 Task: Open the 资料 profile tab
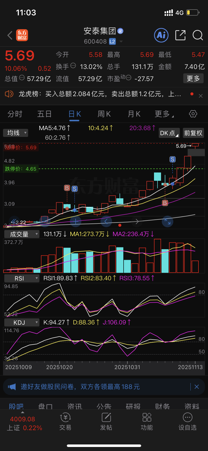coord(192,406)
